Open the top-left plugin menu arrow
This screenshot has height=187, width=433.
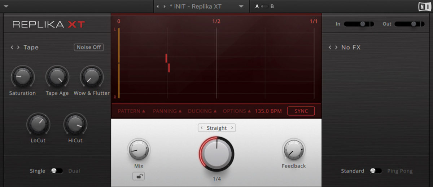point(6,6)
